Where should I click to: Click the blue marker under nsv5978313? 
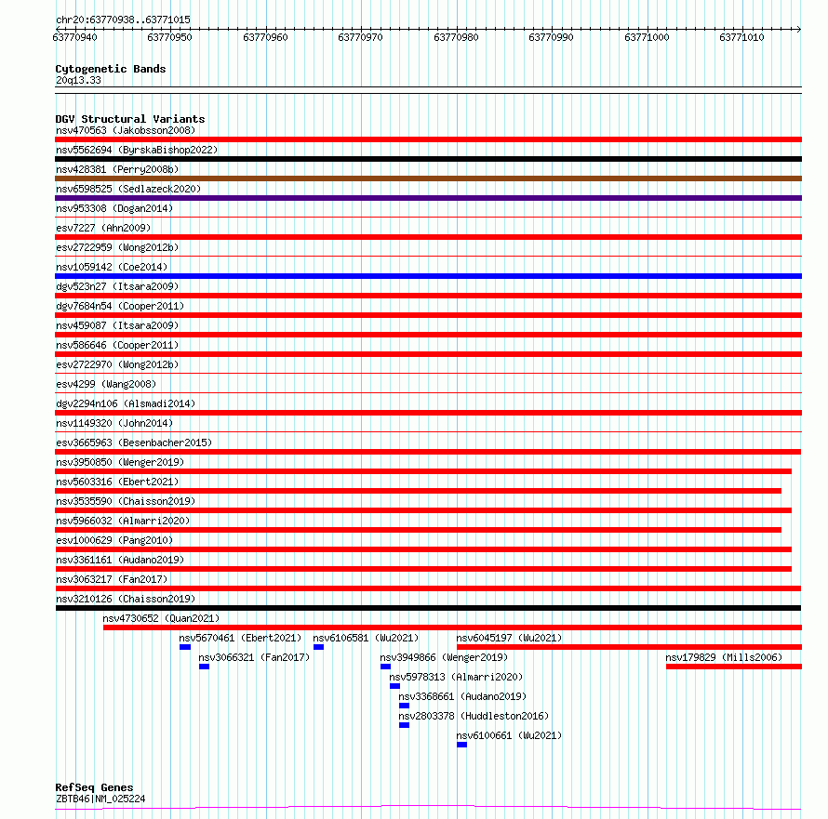395,686
